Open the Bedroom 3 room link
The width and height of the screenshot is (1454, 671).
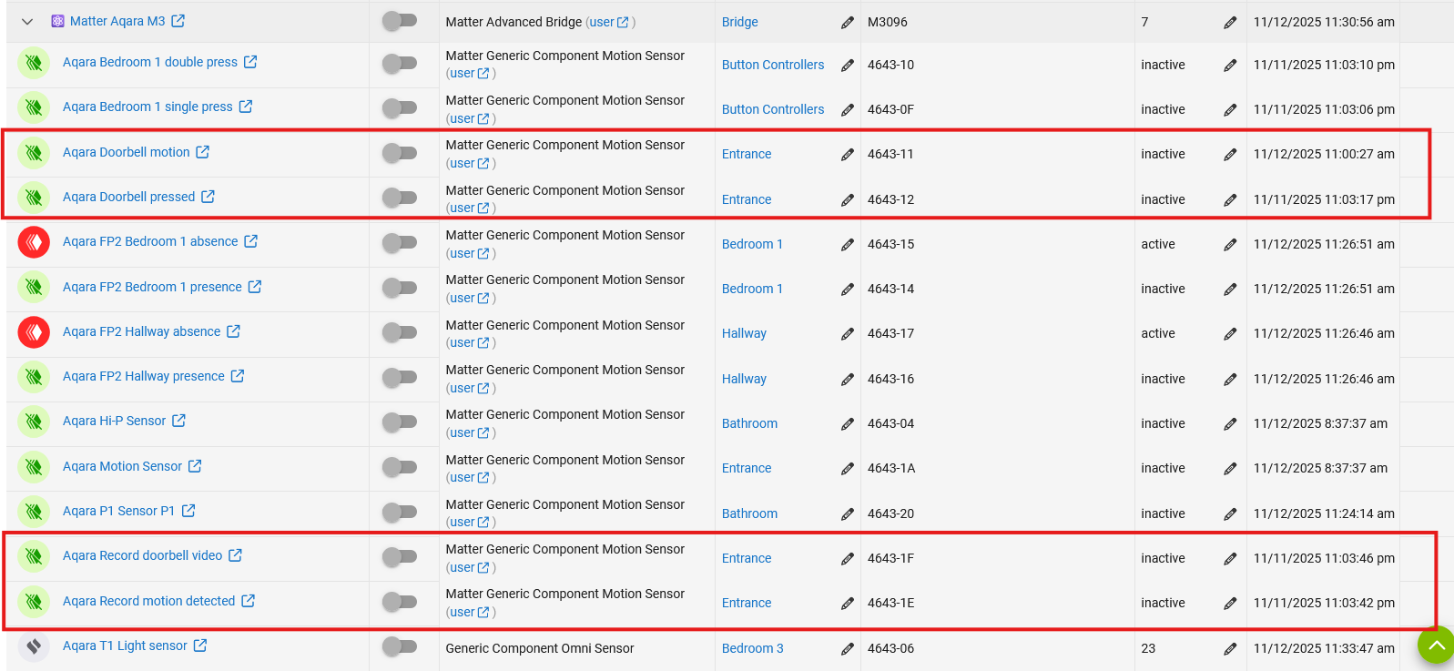click(x=752, y=648)
